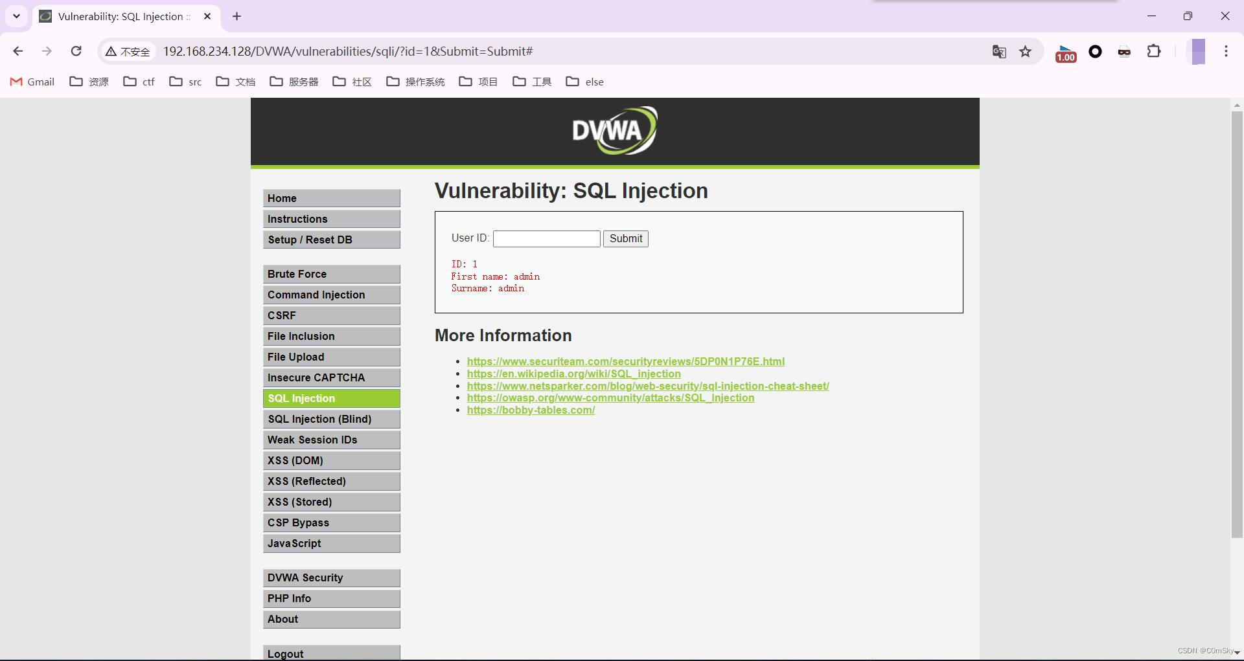Screen dimensions: 1244x661
Task: Open the tab search dropdown arrow
Action: pos(16,16)
